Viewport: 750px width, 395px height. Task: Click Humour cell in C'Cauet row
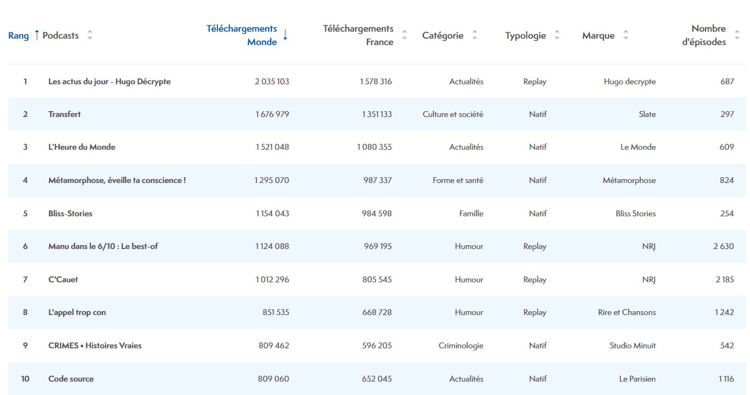coord(469,280)
